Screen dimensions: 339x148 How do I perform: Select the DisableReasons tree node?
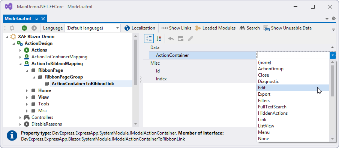tap(47, 124)
